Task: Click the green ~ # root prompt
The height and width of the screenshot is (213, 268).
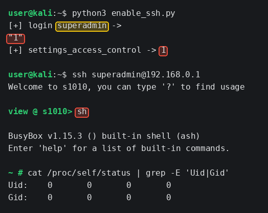Action: (15, 173)
